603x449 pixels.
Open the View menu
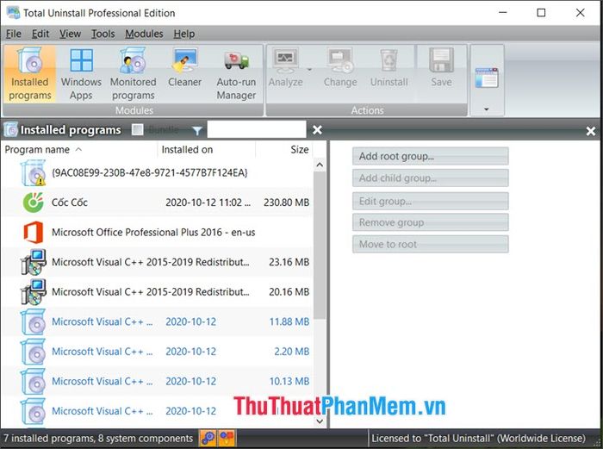pos(70,34)
